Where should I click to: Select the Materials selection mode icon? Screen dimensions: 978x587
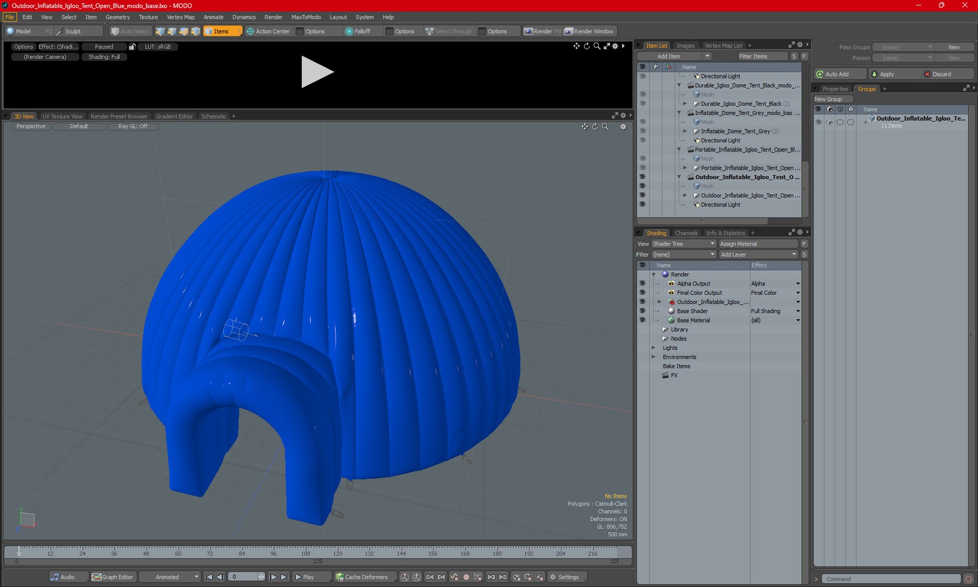[x=196, y=31]
